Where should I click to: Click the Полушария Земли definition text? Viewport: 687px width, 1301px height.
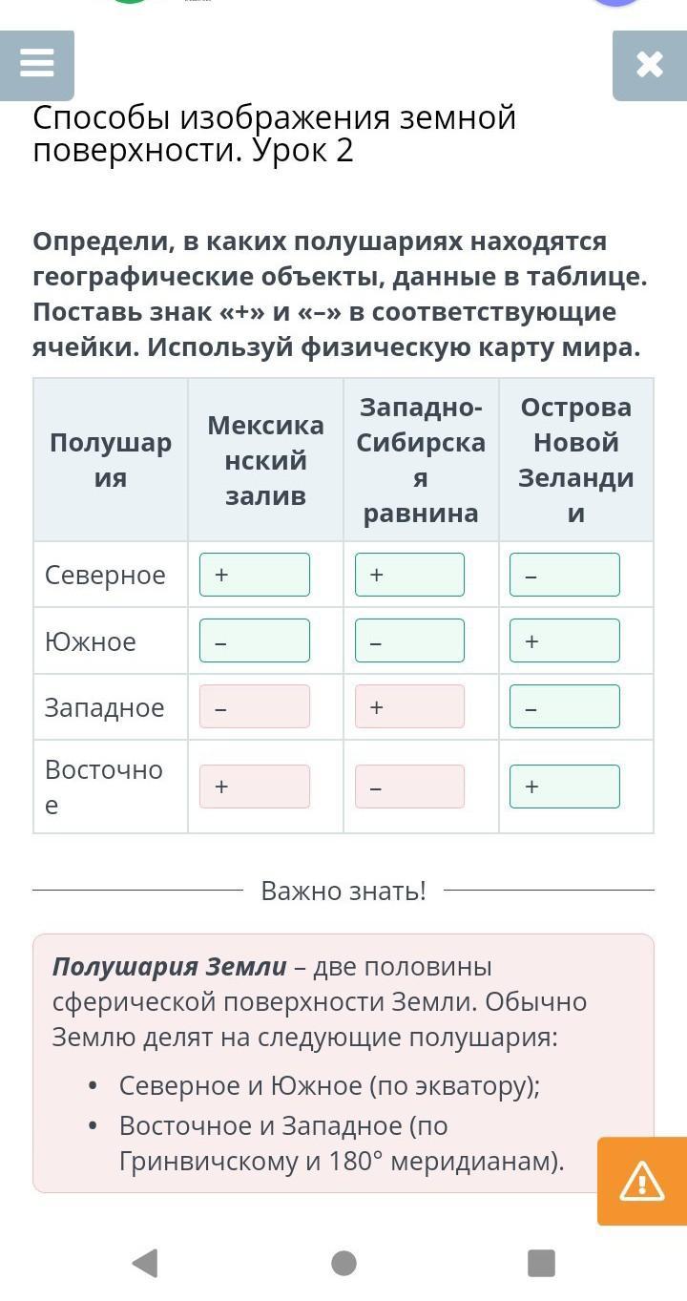point(320,1002)
